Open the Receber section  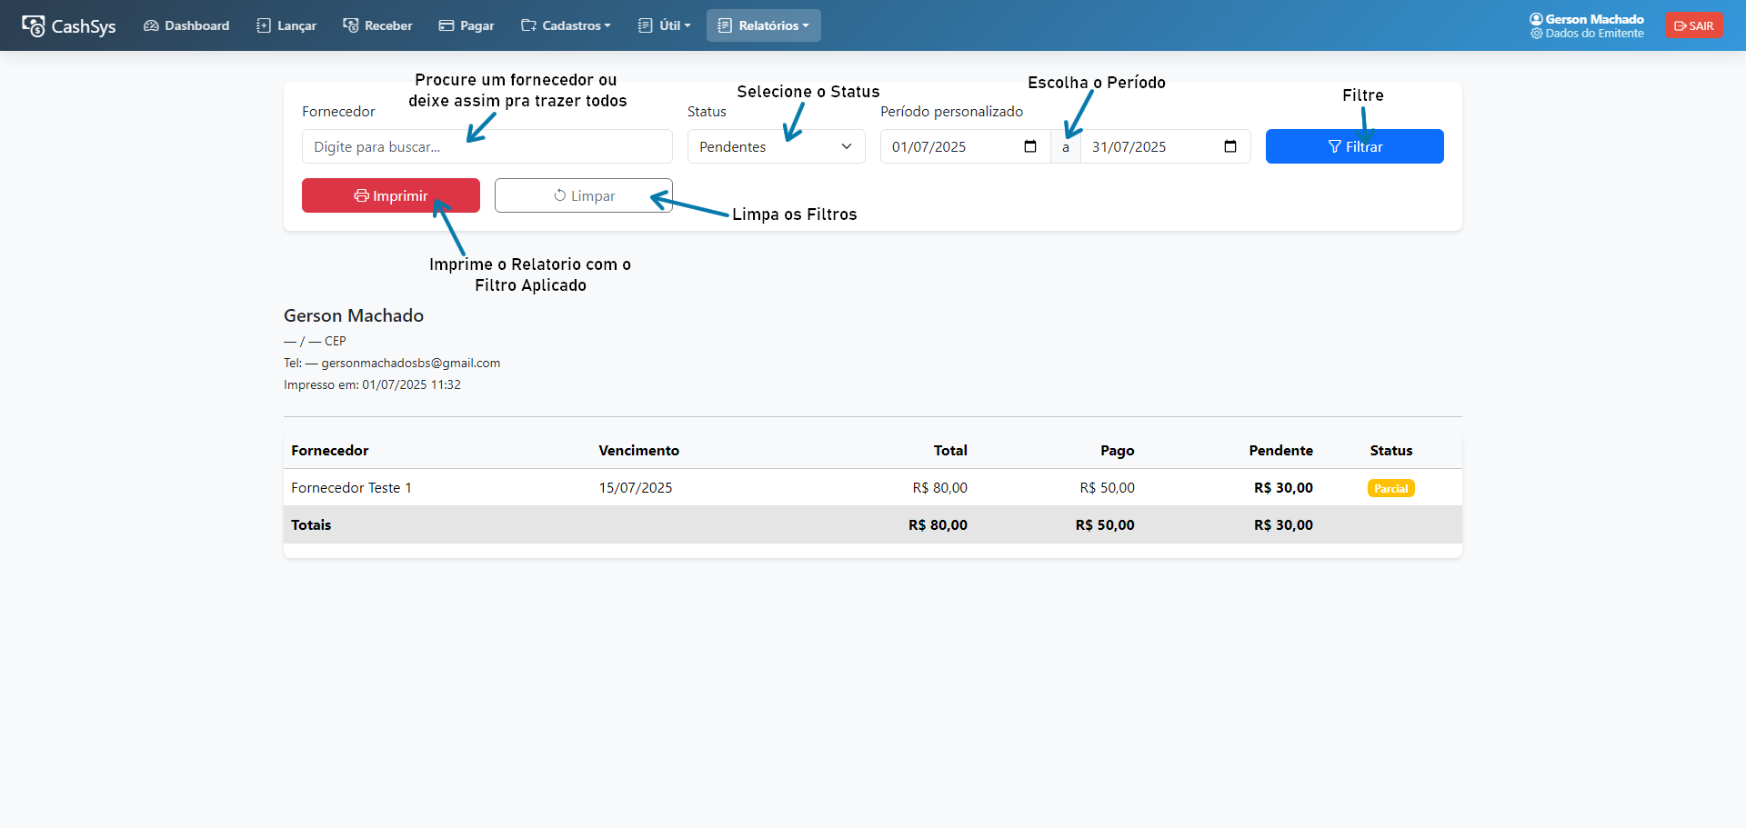click(377, 25)
